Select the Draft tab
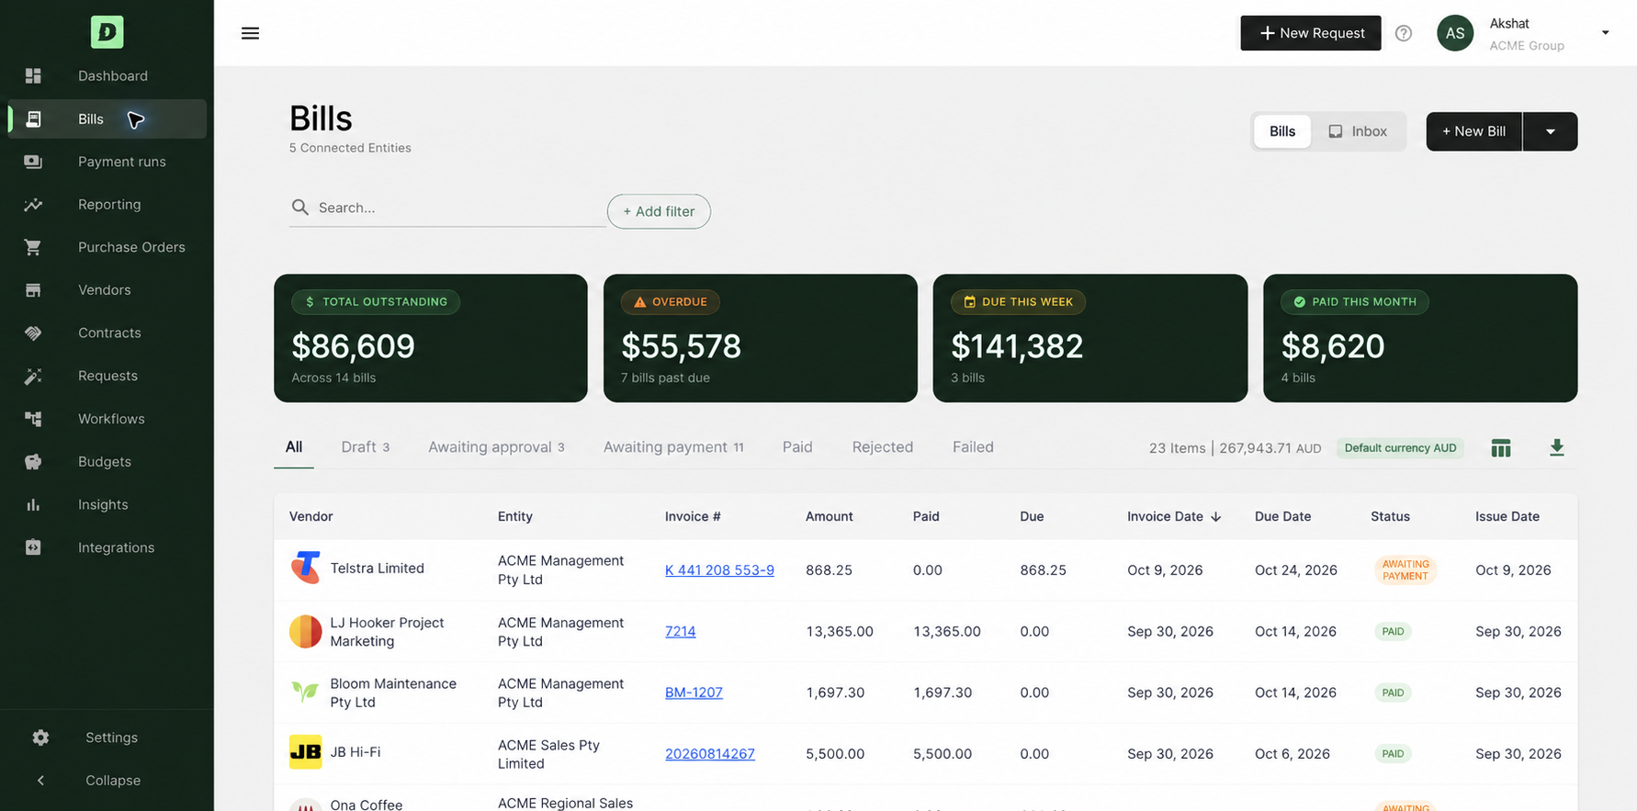 (x=365, y=447)
